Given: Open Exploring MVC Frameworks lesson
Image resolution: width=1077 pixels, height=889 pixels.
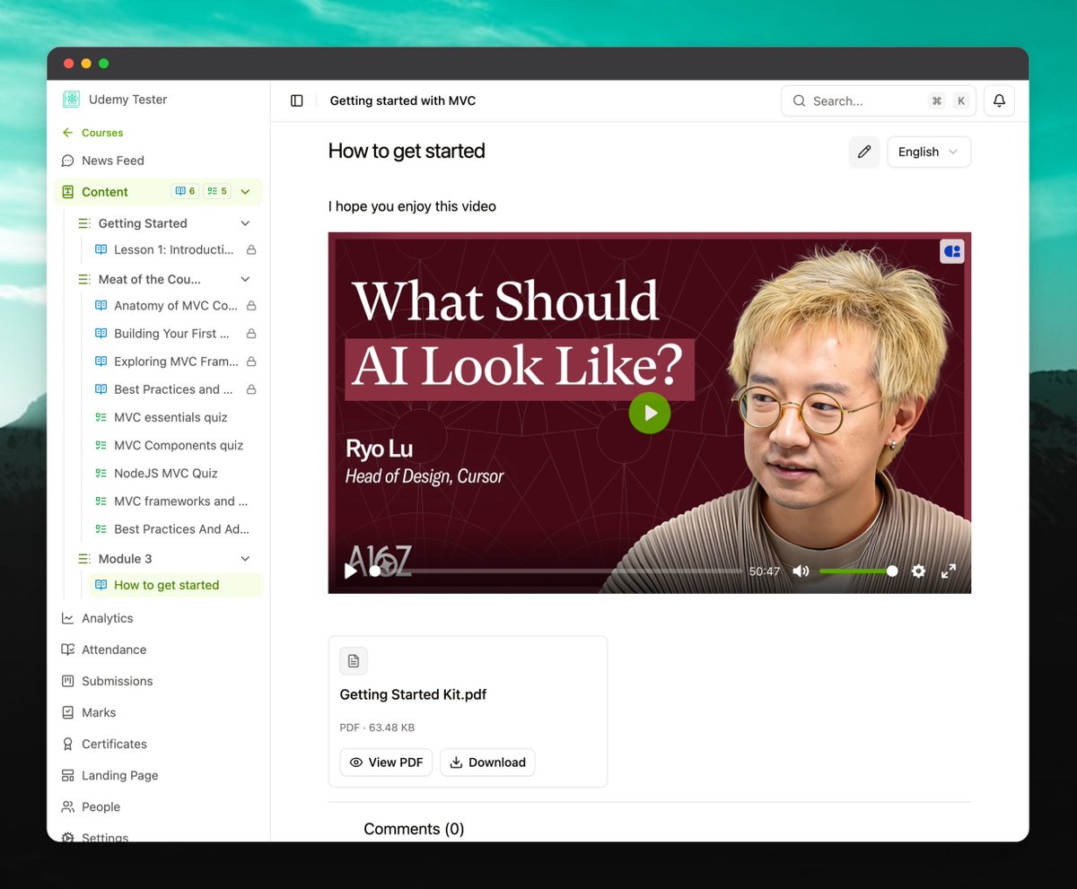Looking at the screenshot, I should pos(176,361).
